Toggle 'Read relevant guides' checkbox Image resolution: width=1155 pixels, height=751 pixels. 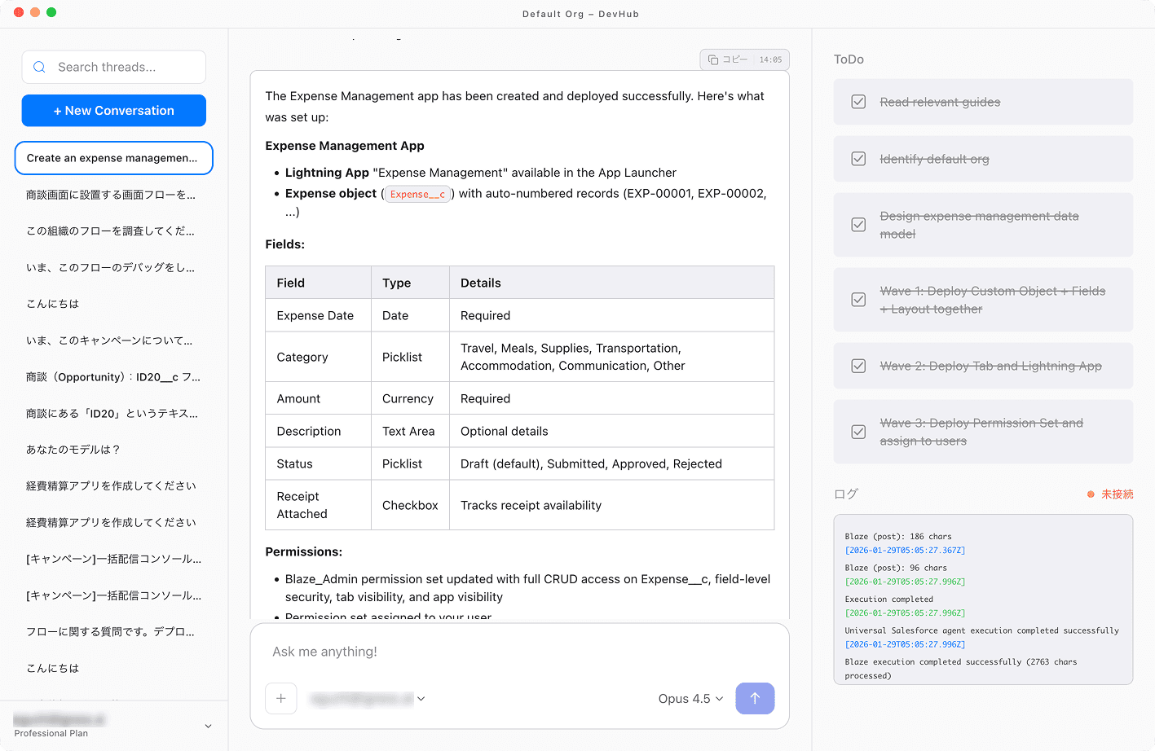[x=858, y=102]
